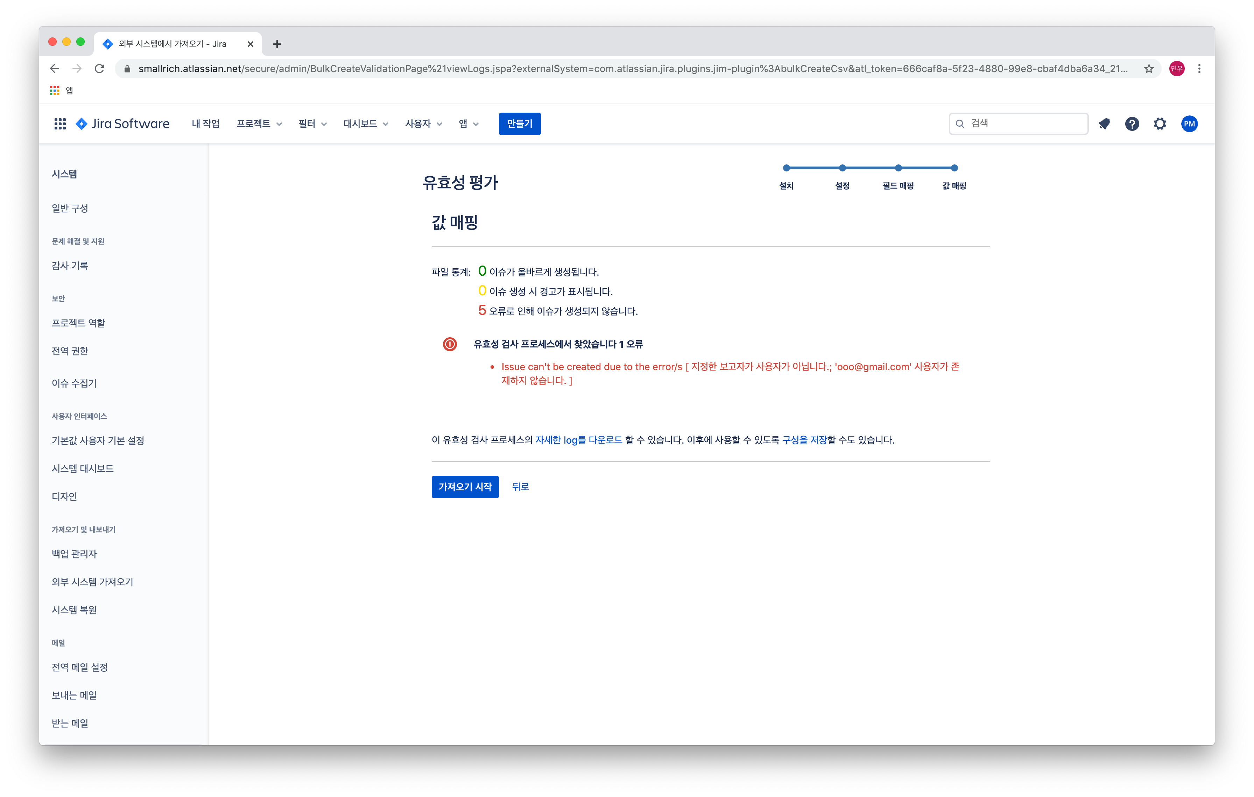The width and height of the screenshot is (1254, 797).
Task: Open the app switcher grid icon
Action: click(x=60, y=124)
